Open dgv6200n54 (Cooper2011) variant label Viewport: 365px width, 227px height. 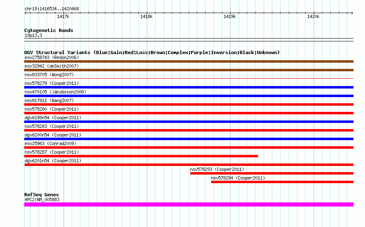click(x=53, y=135)
